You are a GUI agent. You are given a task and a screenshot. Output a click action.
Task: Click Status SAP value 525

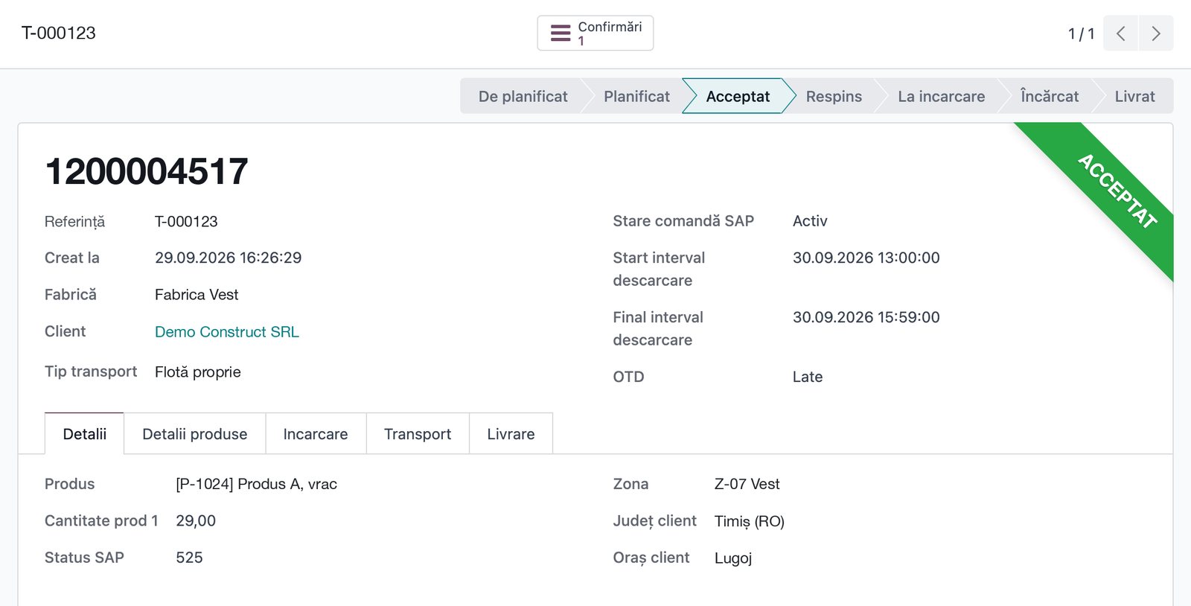pyautogui.click(x=189, y=558)
